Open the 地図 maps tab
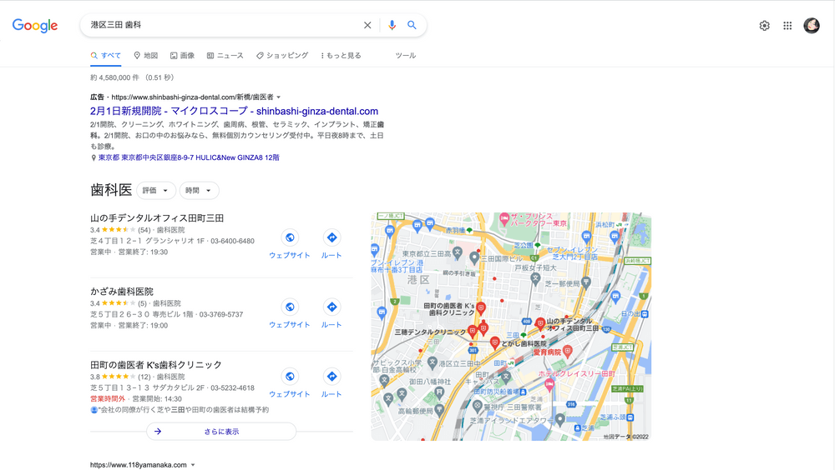Screen dimensions: 835x470 [145, 56]
